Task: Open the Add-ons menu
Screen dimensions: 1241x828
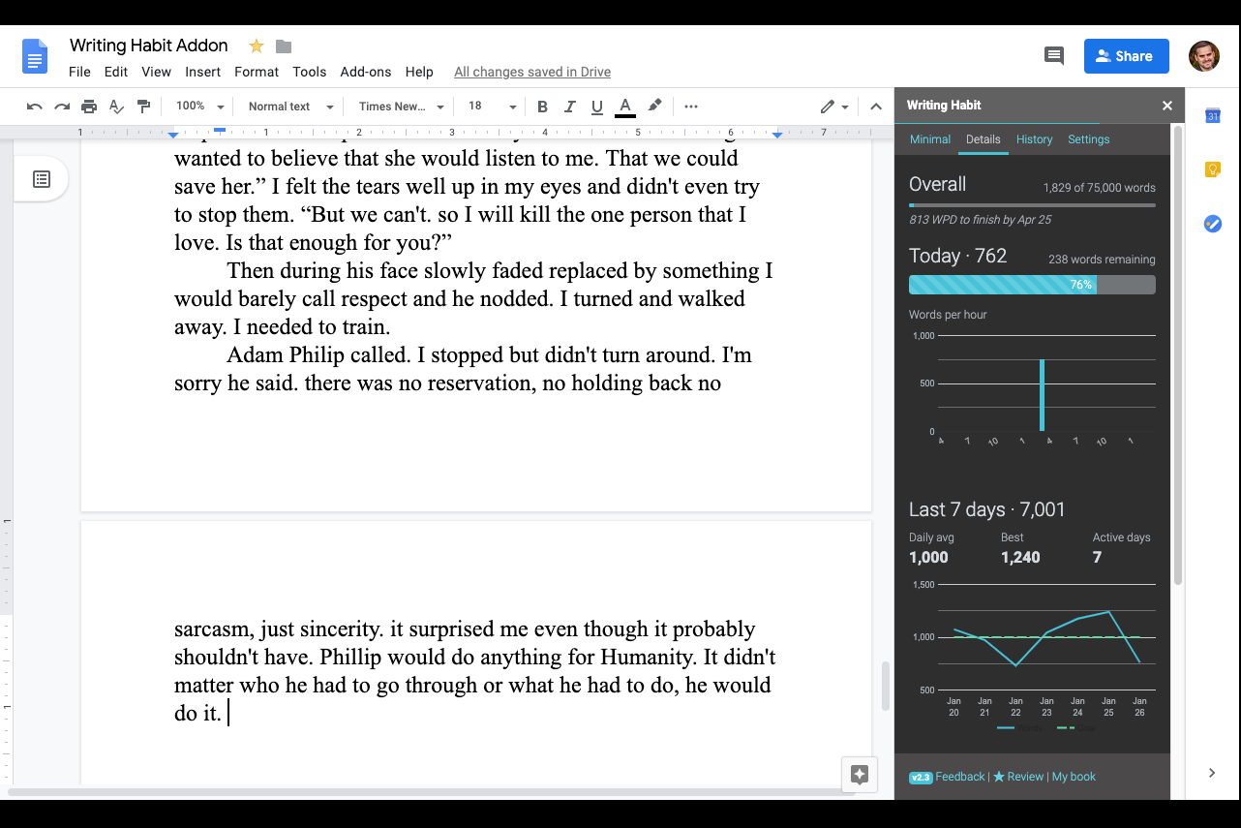Action: tap(366, 72)
